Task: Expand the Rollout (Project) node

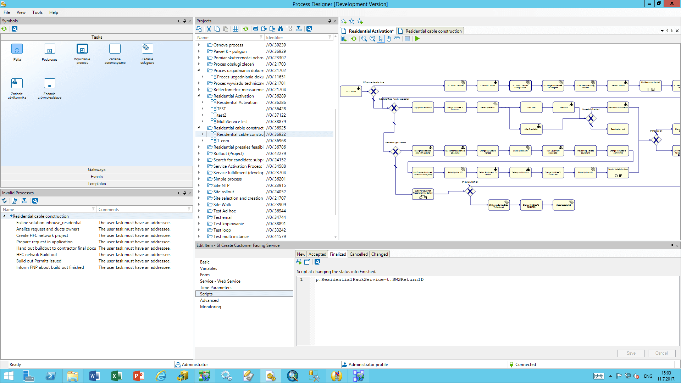Action: click(x=199, y=154)
